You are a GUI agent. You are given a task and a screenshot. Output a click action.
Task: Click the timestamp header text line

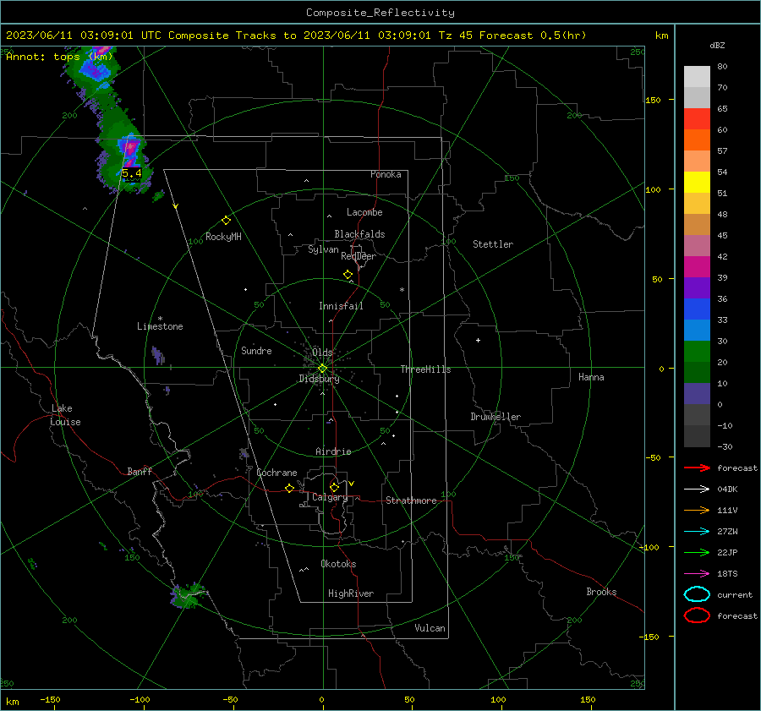(296, 36)
